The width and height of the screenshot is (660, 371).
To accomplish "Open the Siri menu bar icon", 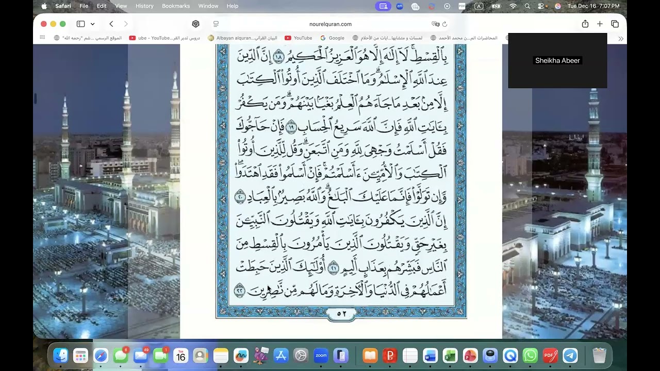I will coord(557,6).
